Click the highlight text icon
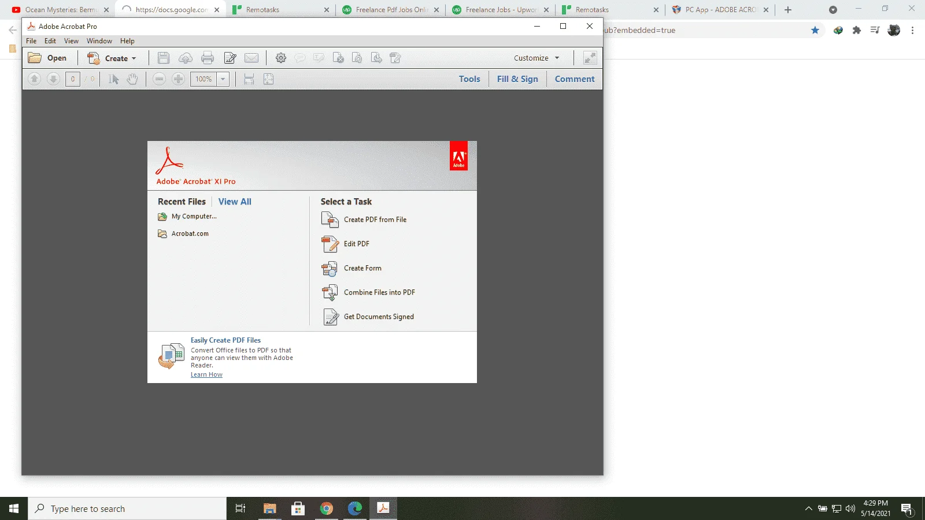This screenshot has width=925, height=520. (319, 58)
